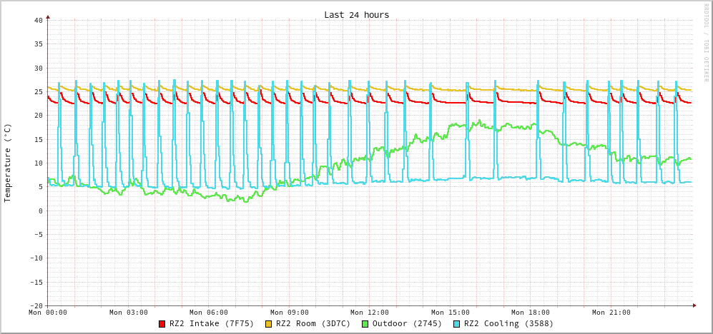Click the arrow at the x-axis right end
713x334 pixels.
pyautogui.click(x=694, y=305)
